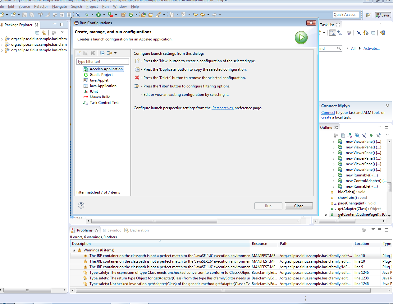
Task: Click the Synchronize Changed tasks icon
Action: click(382, 33)
